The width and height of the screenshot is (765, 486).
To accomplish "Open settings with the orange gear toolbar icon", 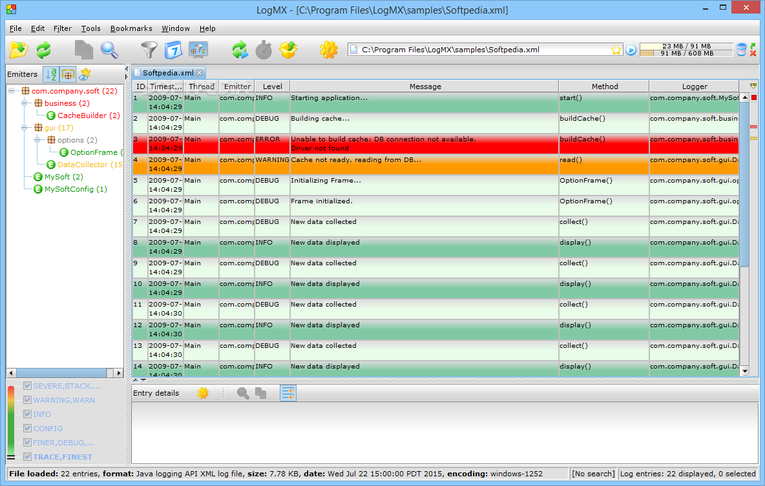I will 328,50.
